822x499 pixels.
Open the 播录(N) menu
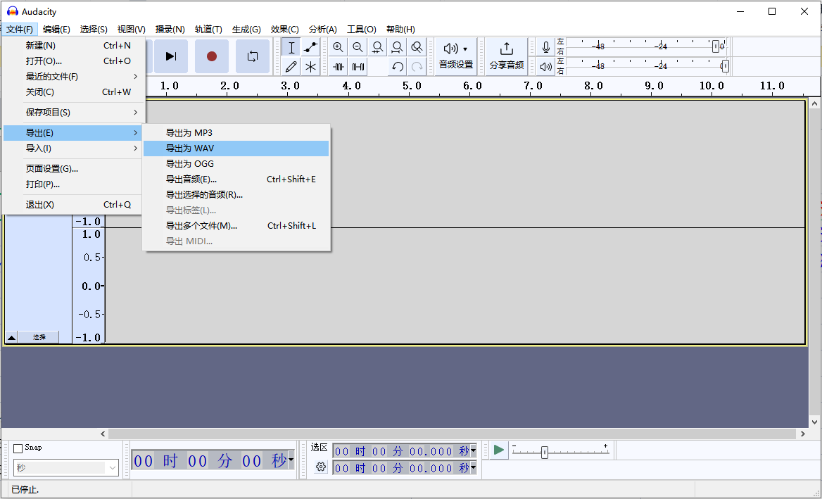170,30
